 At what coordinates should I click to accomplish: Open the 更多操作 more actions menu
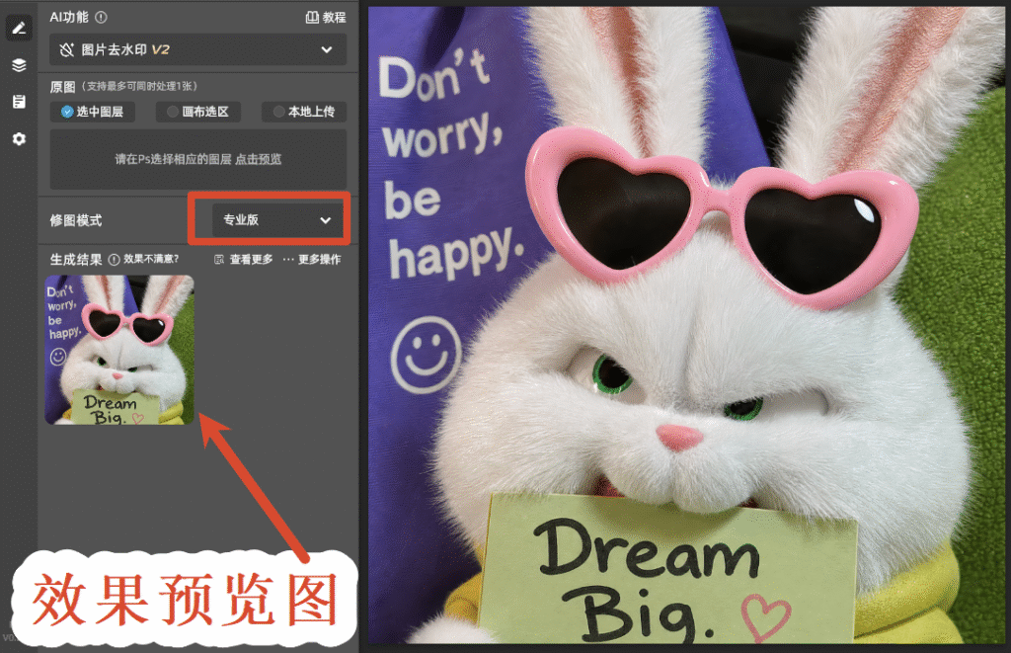[x=312, y=260]
